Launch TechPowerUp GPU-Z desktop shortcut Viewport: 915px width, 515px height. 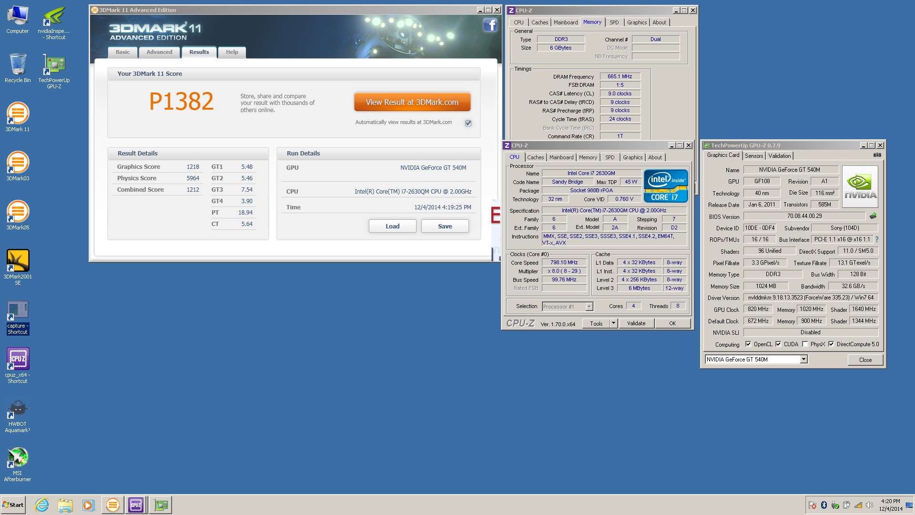(54, 71)
